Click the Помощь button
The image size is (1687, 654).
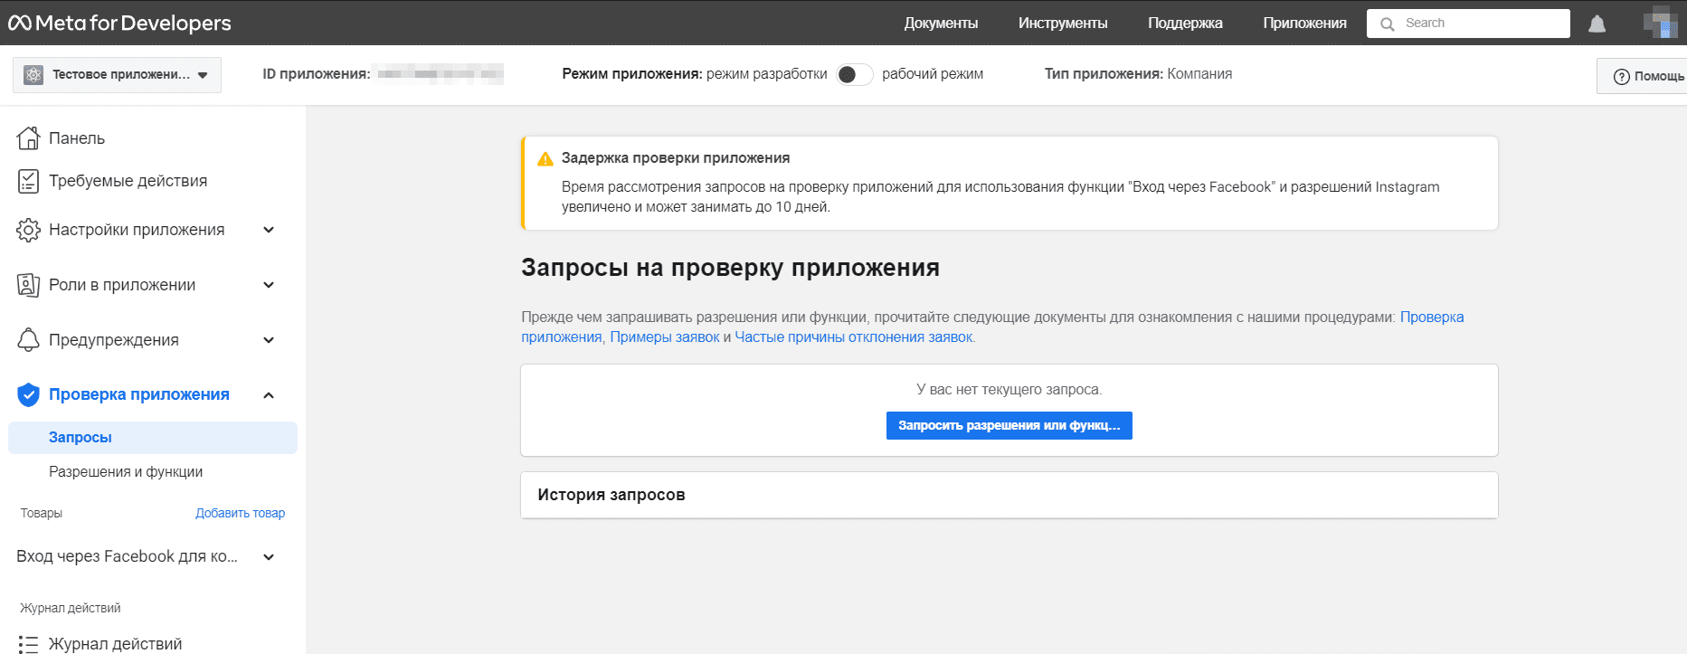pos(1642,76)
